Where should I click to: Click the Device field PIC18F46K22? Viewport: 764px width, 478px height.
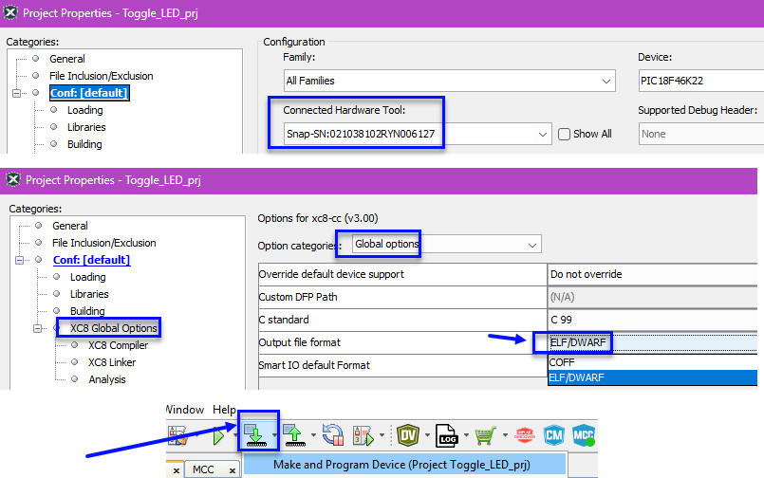point(700,81)
